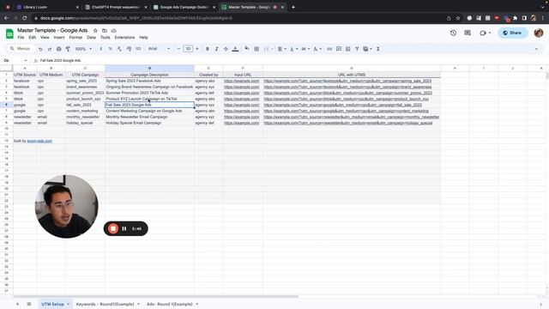Click the insert chart icon
Screen dimensions: 549x309
[x=347, y=49]
